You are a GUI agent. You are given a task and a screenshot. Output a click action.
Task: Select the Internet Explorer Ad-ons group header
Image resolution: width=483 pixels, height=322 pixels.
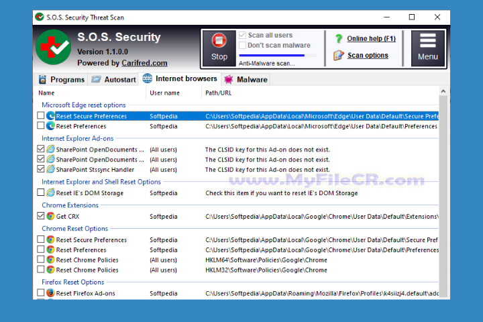(78, 138)
